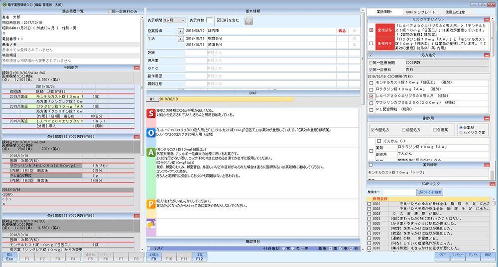Viewport: 498px width, 267px height.
Task: Check the 同一診療科のみ checkbox
Action: point(111,11)
